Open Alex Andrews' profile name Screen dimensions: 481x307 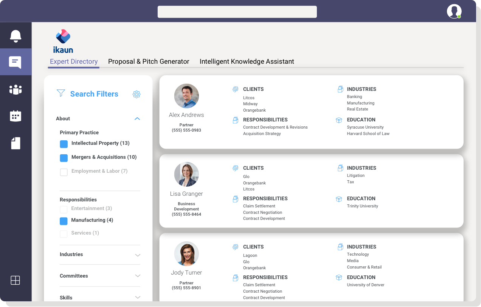[186, 115]
